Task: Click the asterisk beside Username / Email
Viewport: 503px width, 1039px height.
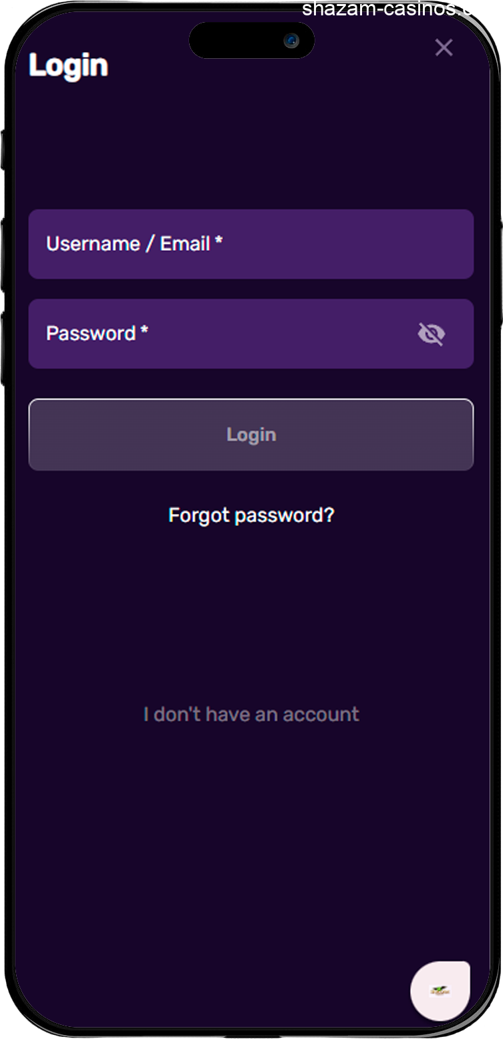Action: tap(218, 241)
